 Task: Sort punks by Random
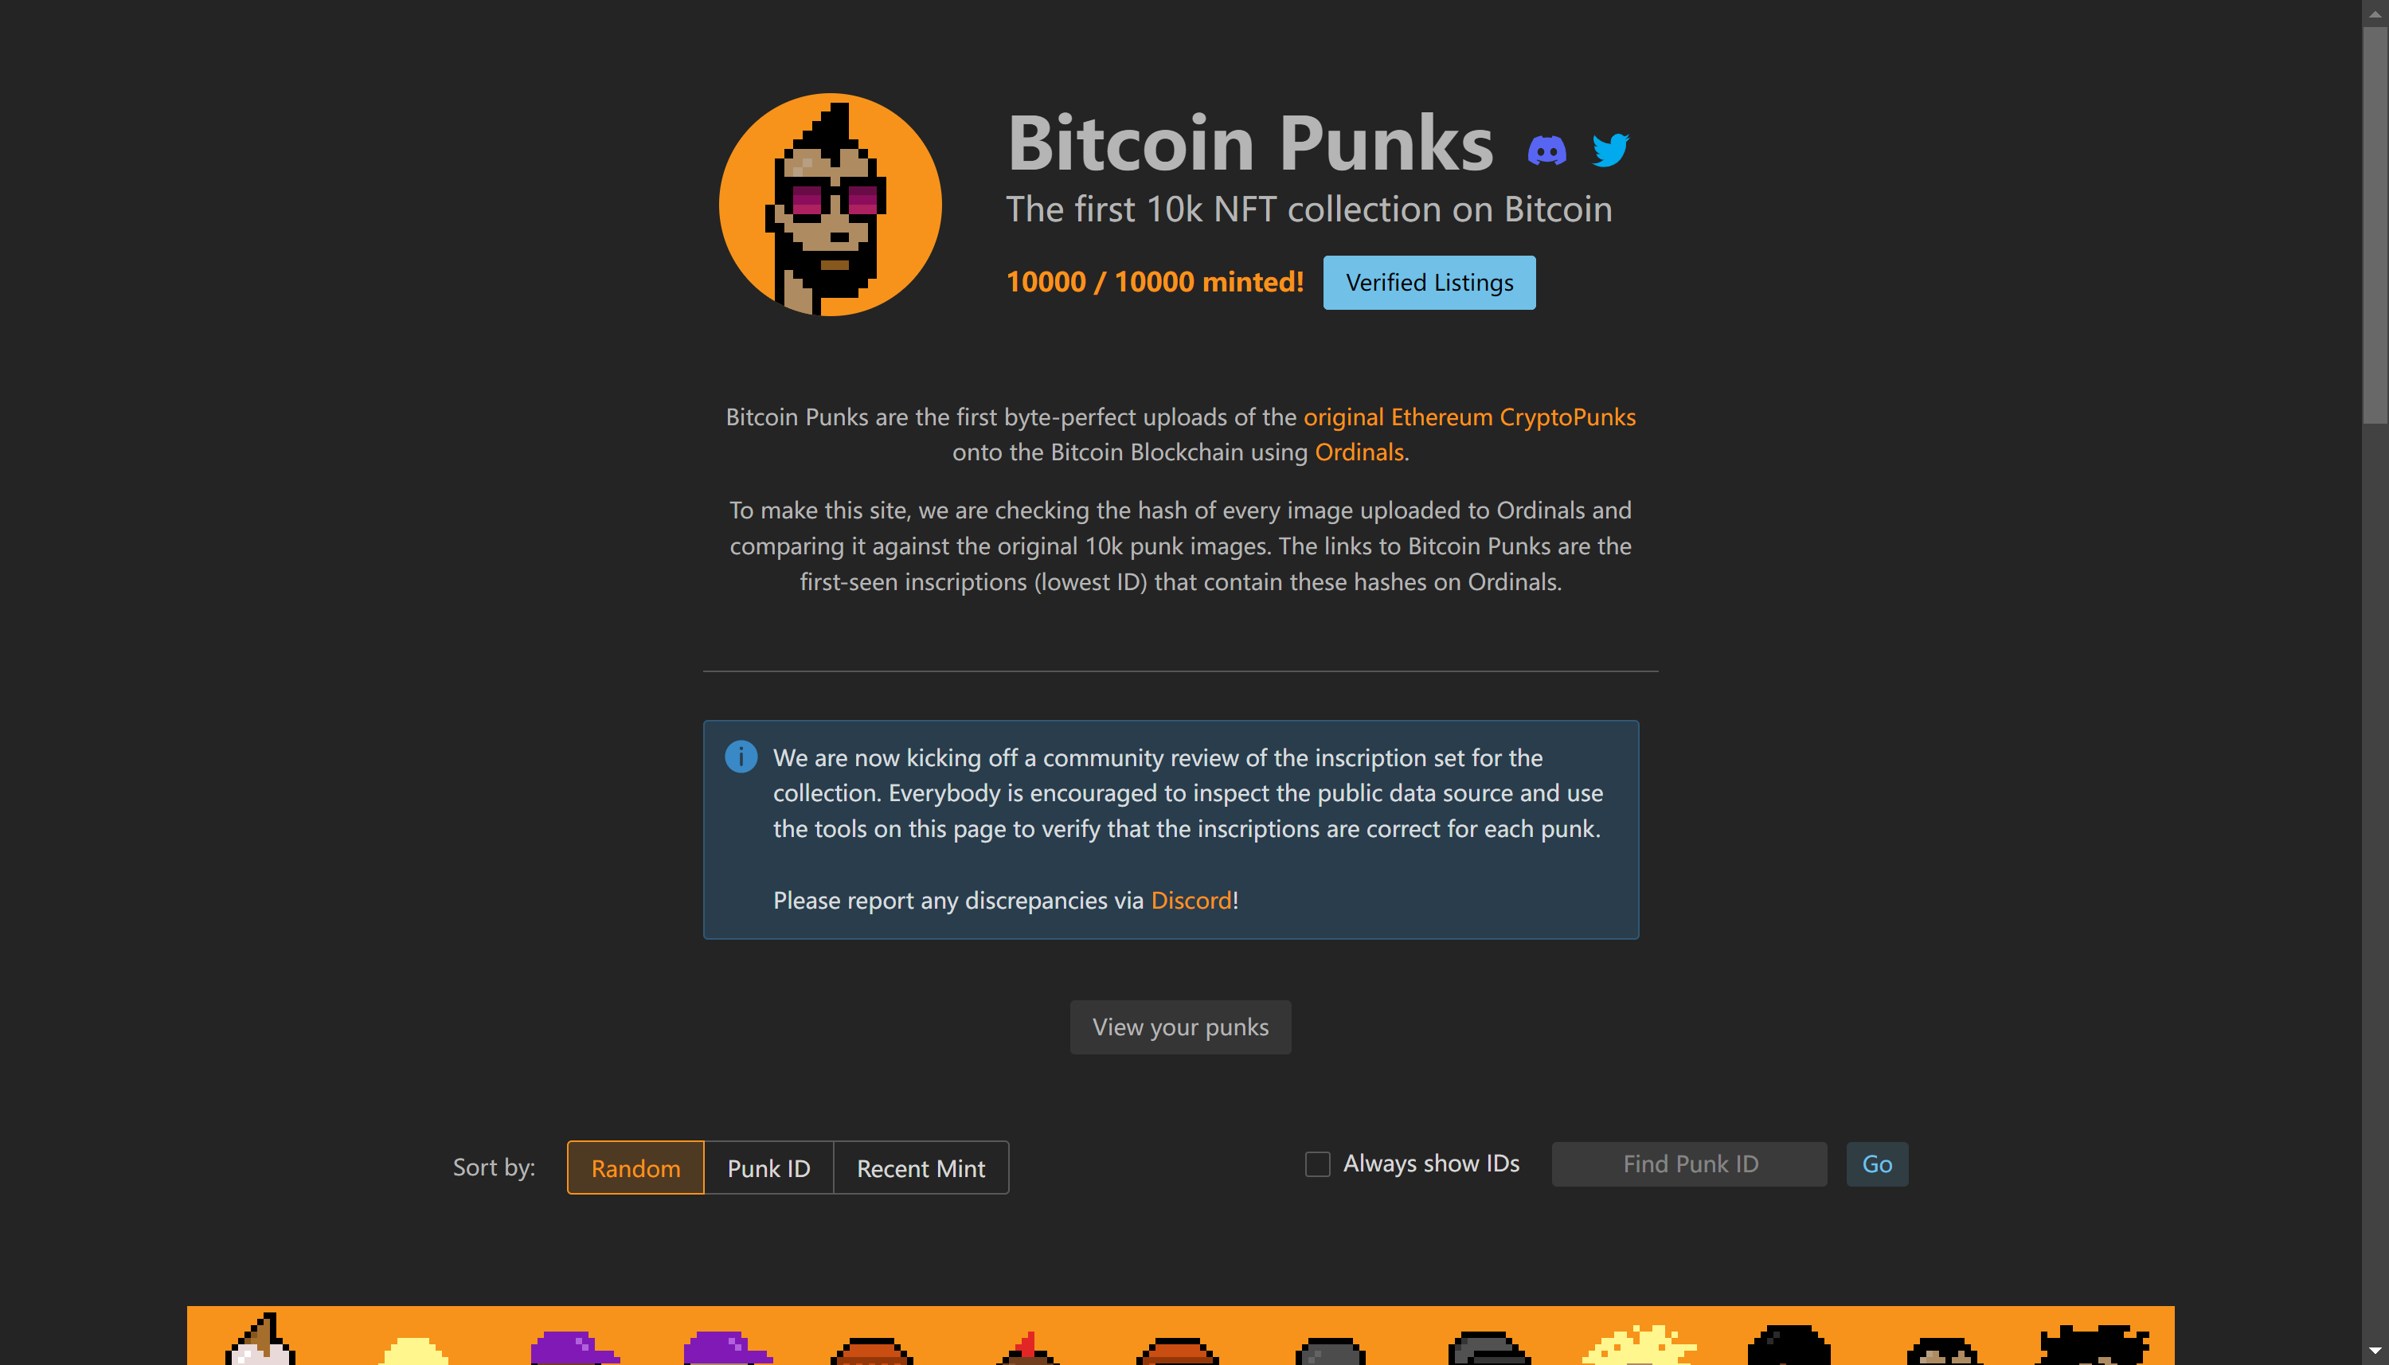coord(635,1168)
